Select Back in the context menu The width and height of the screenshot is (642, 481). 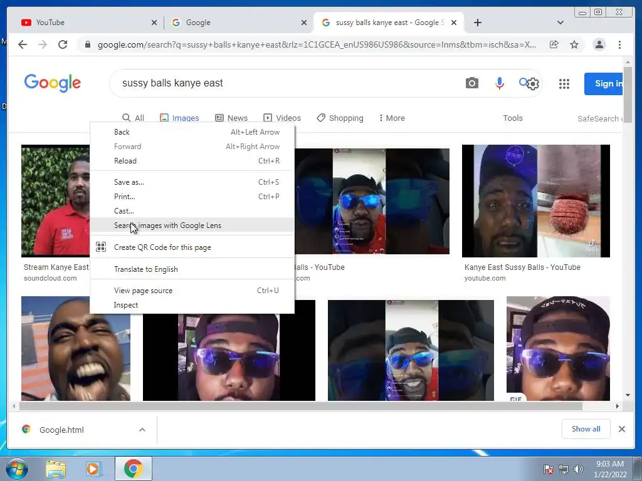(192, 132)
